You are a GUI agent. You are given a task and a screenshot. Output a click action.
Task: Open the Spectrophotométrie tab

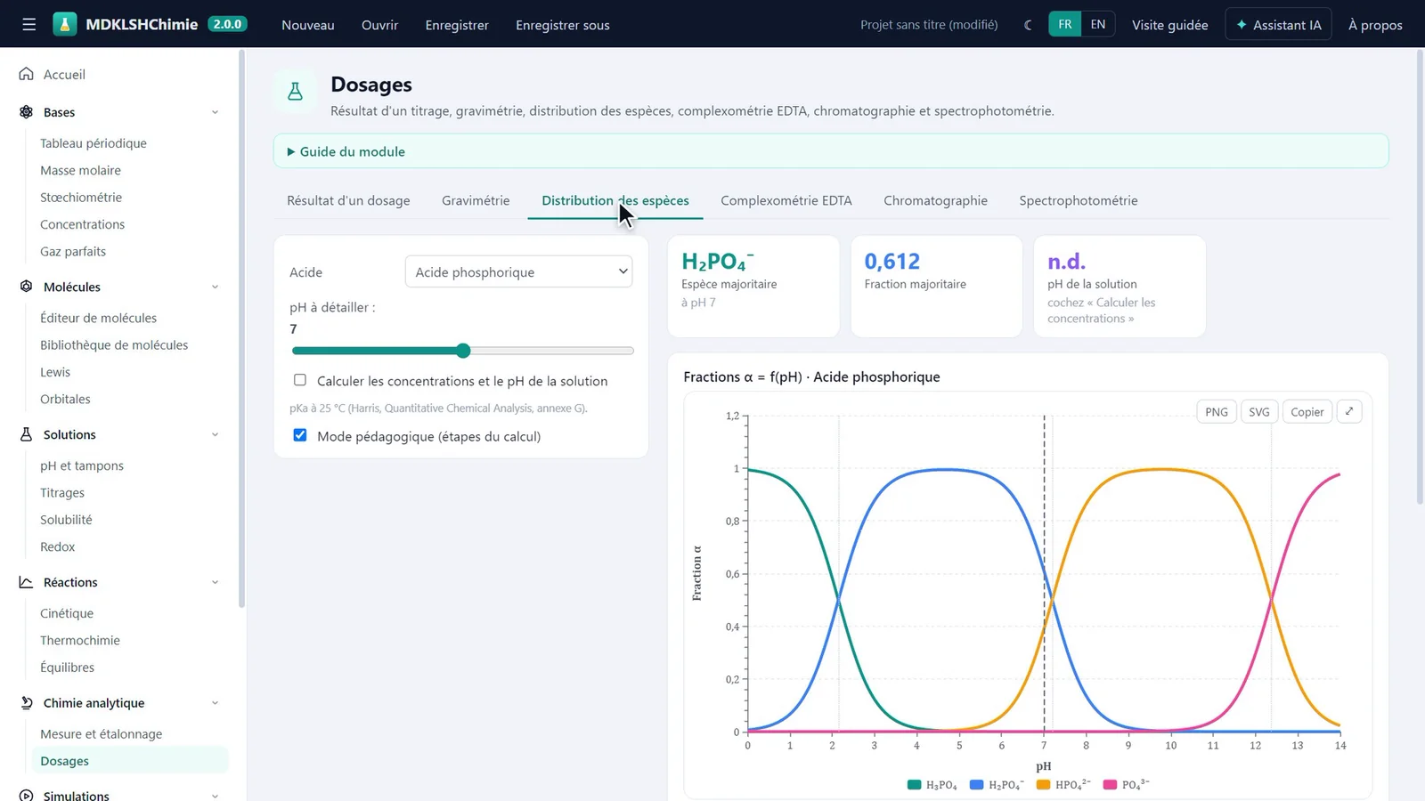tap(1079, 200)
